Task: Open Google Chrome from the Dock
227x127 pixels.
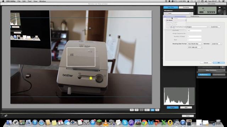Action: tap(144, 122)
